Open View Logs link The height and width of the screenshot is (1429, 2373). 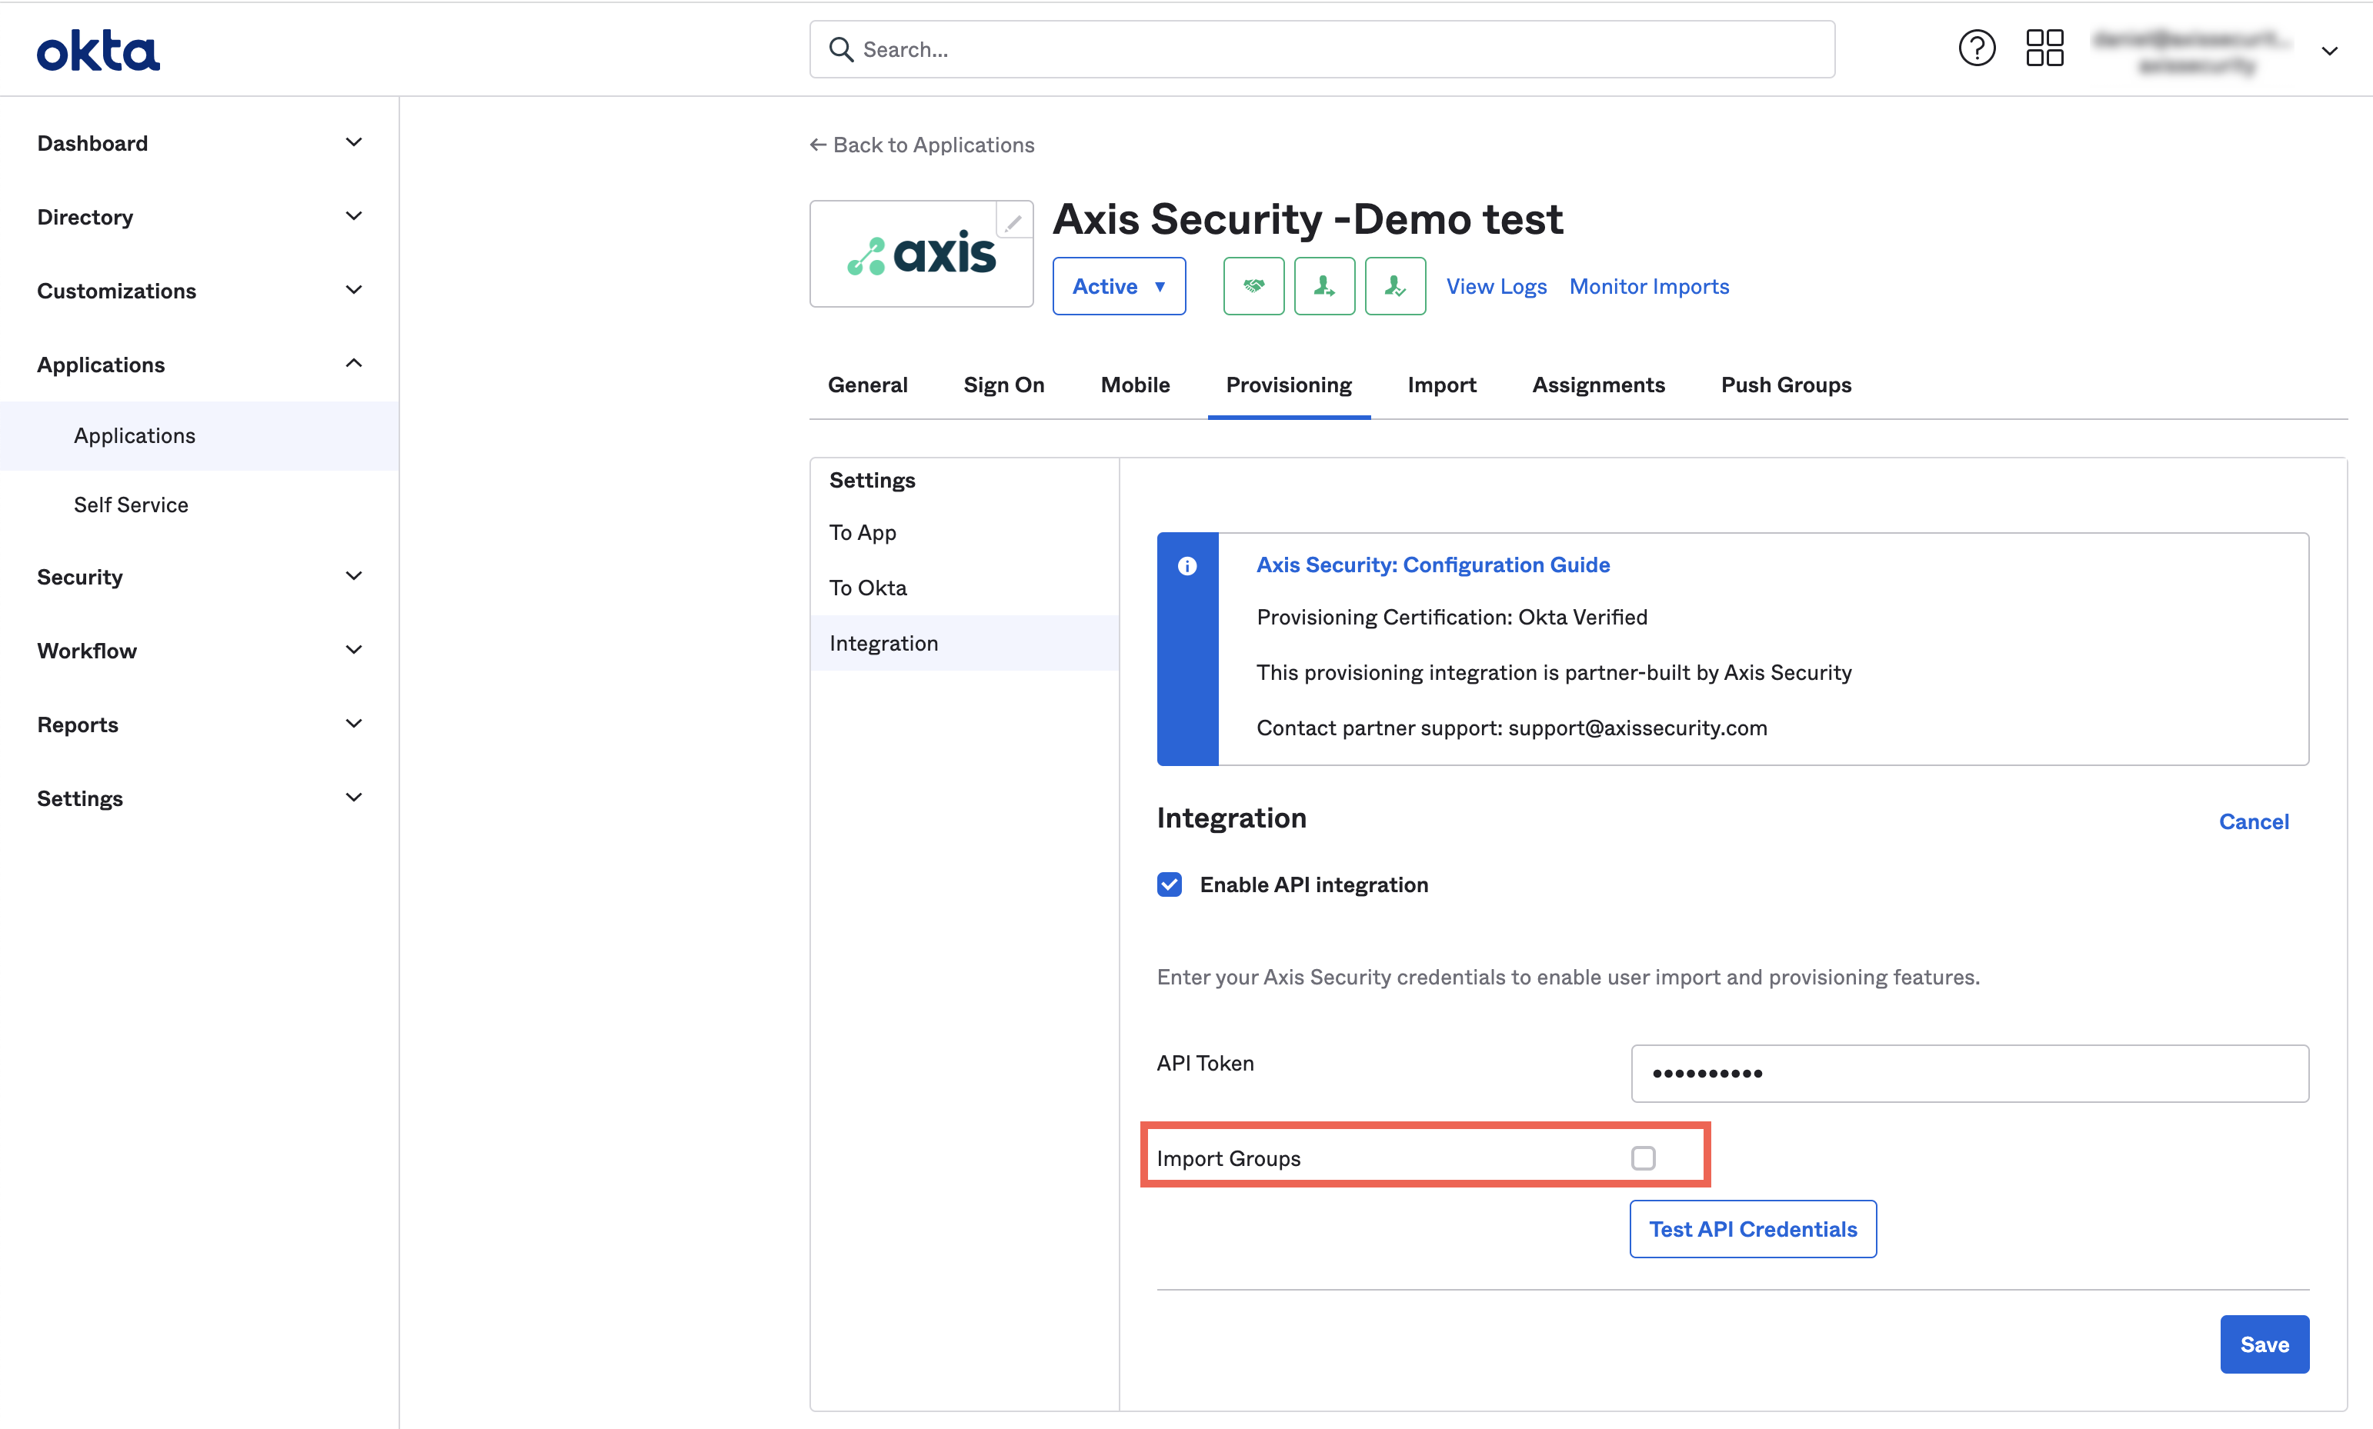[x=1496, y=286]
